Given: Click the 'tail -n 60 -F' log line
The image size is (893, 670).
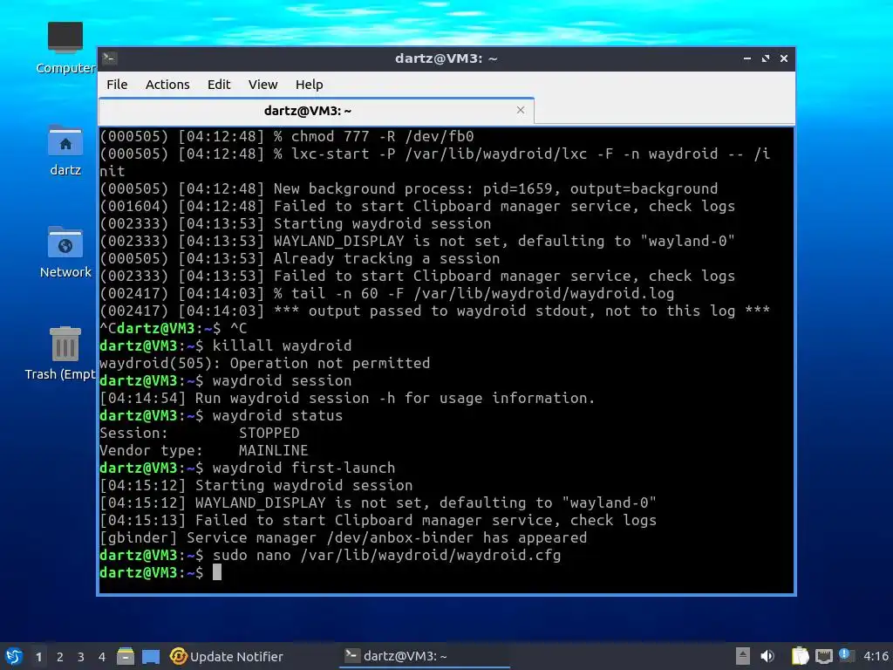Looking at the screenshot, I should pyautogui.click(x=386, y=293).
